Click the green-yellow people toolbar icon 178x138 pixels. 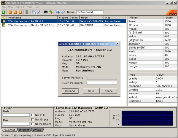[51, 12]
